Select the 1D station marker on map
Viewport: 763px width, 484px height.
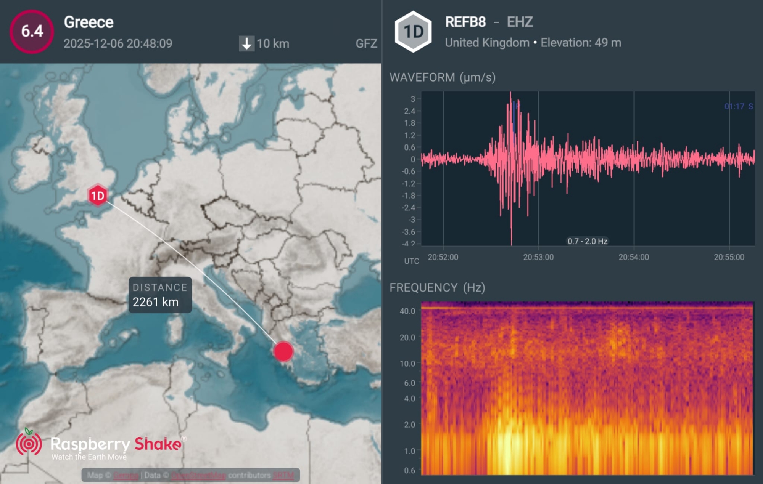point(98,196)
